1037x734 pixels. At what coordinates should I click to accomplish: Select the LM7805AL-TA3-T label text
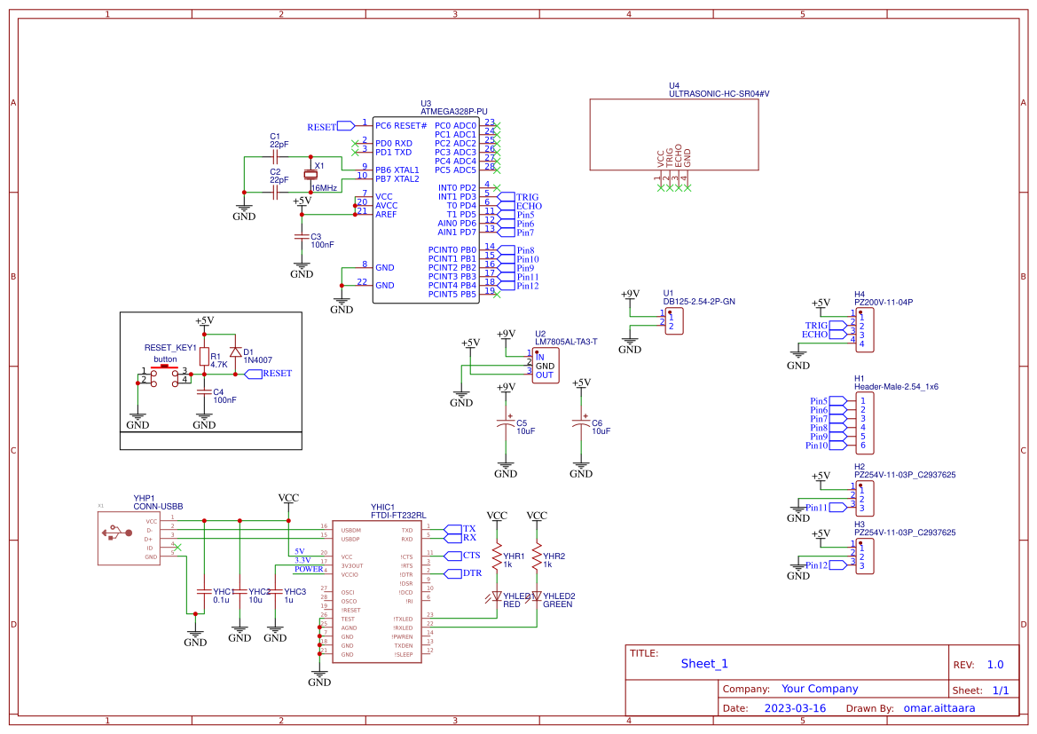(566, 342)
